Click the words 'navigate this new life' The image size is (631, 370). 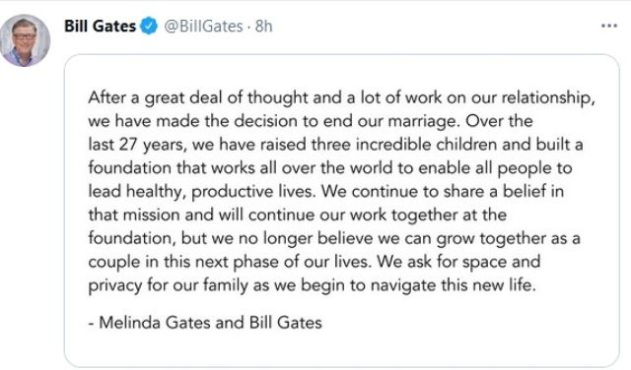[454, 285]
